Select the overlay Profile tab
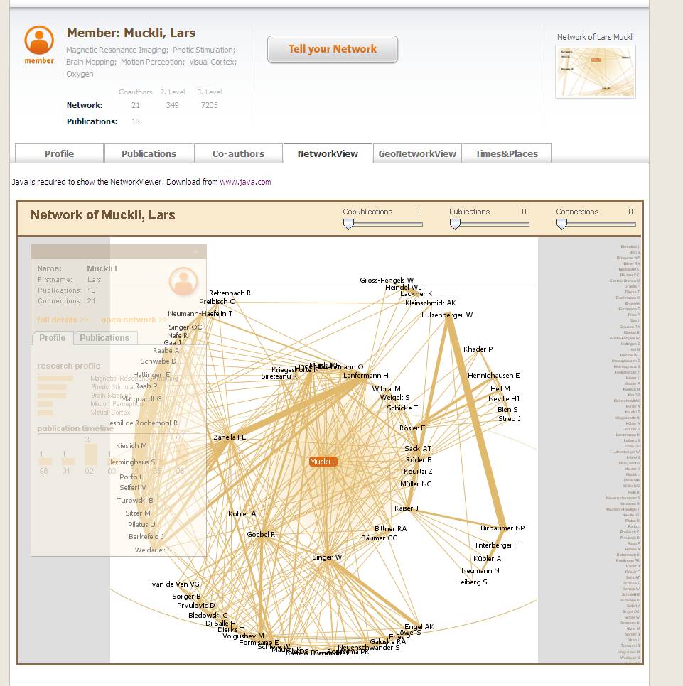Image resolution: width=683 pixels, height=686 pixels. pyautogui.click(x=53, y=338)
